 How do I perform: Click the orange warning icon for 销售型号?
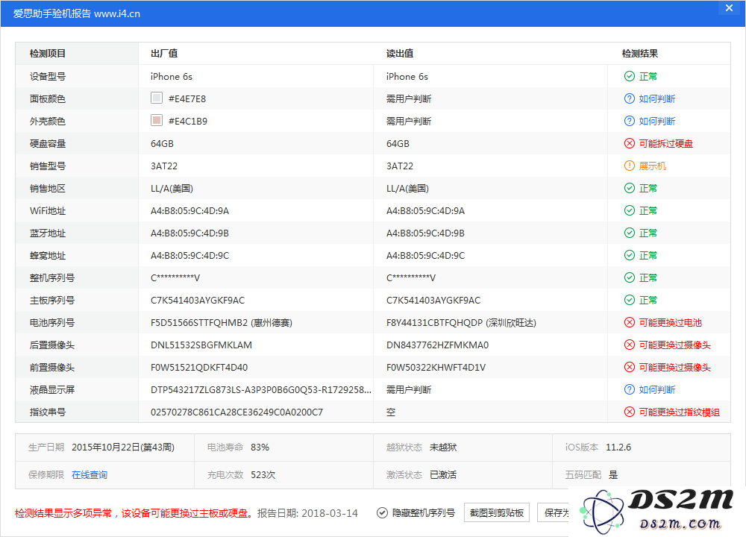pos(629,166)
